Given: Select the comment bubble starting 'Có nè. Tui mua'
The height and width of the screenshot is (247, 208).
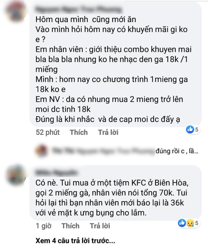Looking at the screenshot, I should coord(116,193).
